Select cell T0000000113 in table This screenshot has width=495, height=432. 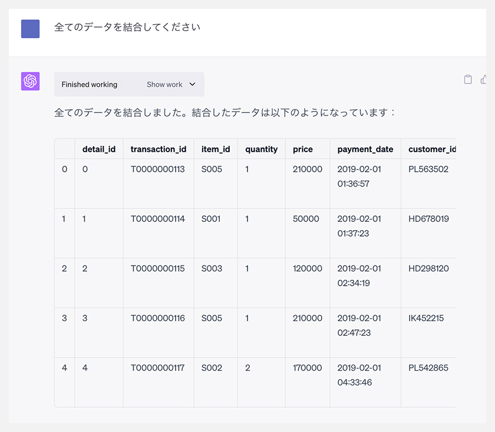click(x=158, y=169)
